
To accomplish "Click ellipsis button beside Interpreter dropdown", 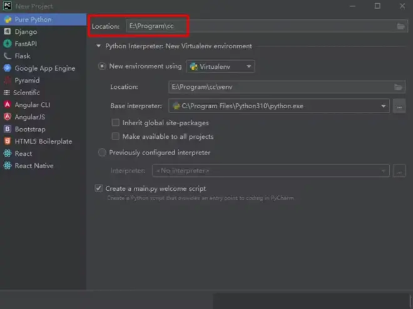I will tap(399, 171).
